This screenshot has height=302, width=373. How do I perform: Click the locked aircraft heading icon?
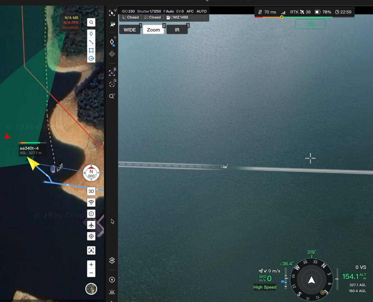pos(112,24)
